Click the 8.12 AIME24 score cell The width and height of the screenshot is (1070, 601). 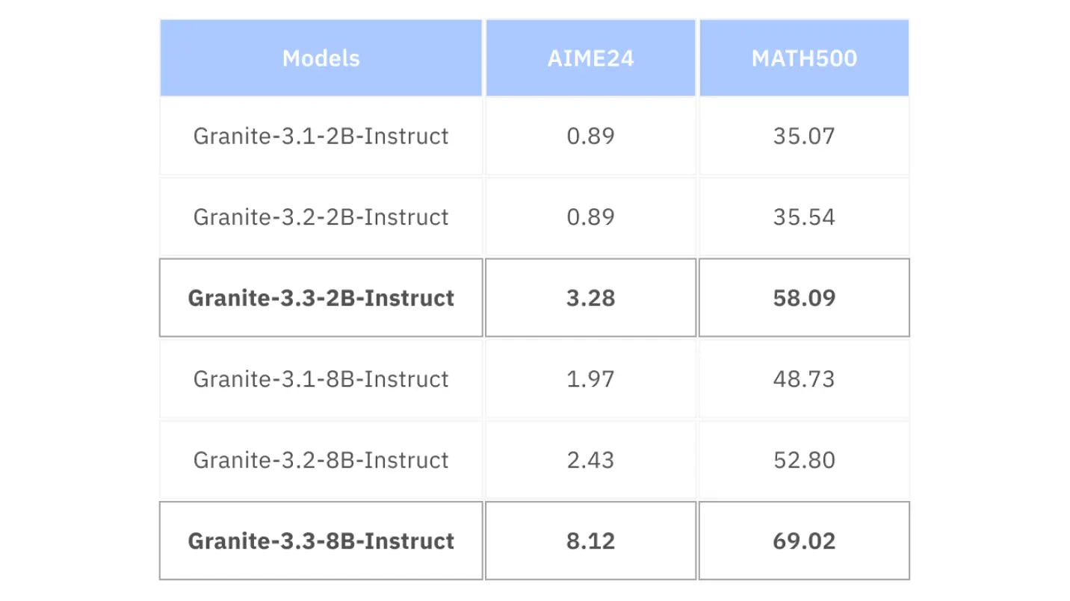pyautogui.click(x=590, y=541)
